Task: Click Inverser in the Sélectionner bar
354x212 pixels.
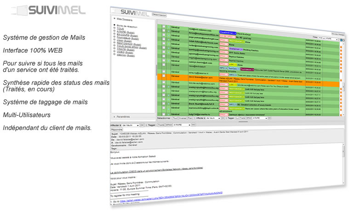Action: click(x=183, y=118)
